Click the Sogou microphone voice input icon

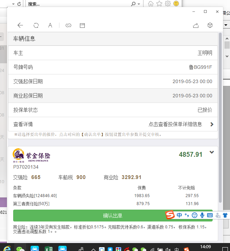[x=202, y=215]
